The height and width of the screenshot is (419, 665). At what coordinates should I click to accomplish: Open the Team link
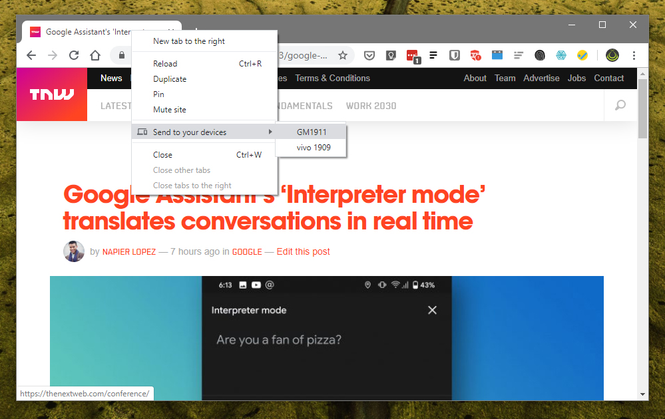click(505, 78)
